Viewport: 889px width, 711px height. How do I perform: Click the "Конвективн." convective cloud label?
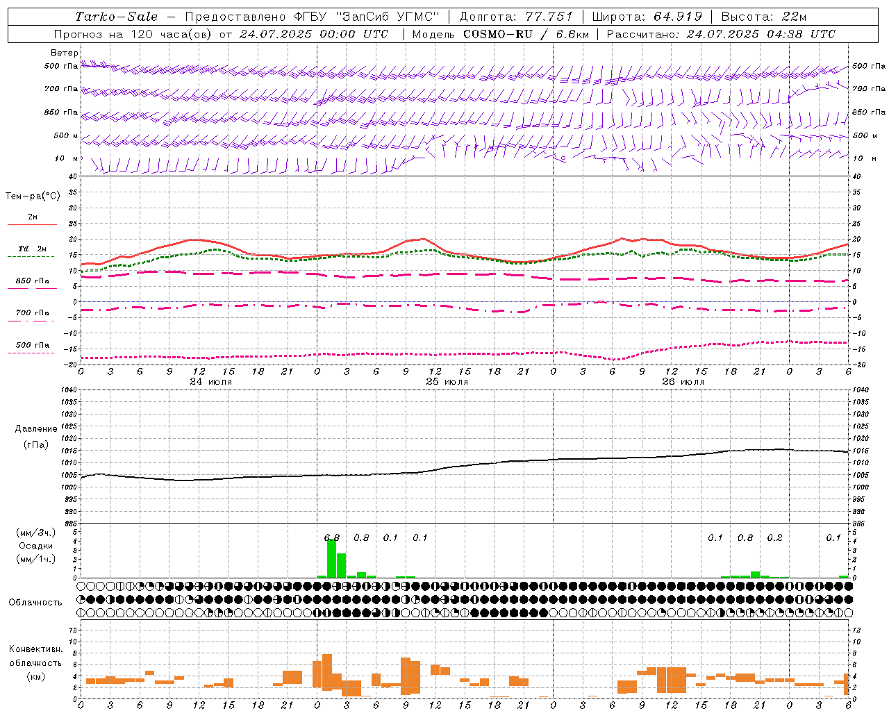click(x=36, y=649)
